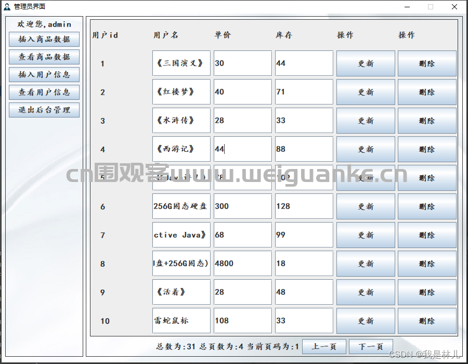The height and width of the screenshot is (364, 468).
Task: Click the 用户id column header
Action: tap(105, 35)
